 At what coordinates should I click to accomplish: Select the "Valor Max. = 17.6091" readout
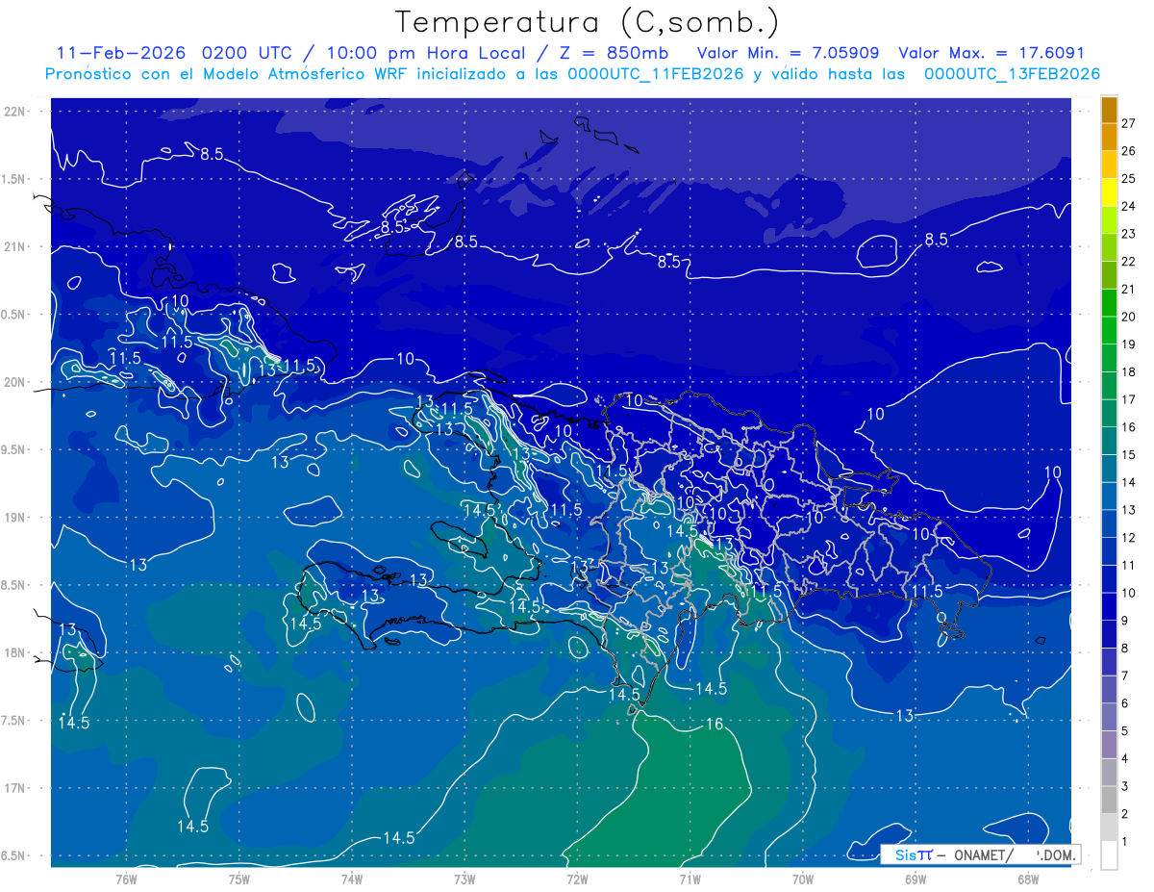coord(991,53)
